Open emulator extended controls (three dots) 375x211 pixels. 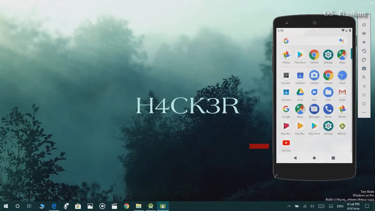coord(364,113)
